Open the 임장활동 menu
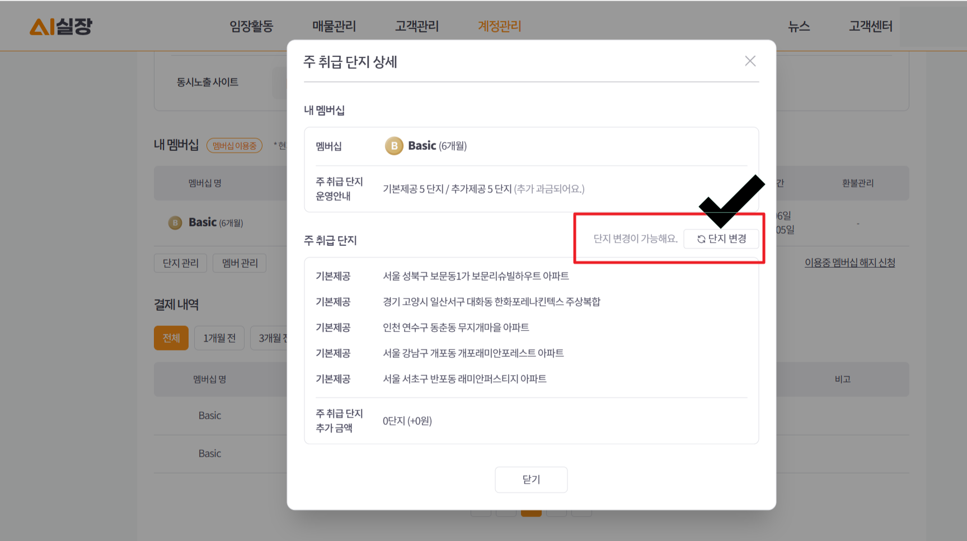The width and height of the screenshot is (967, 541). (x=251, y=26)
